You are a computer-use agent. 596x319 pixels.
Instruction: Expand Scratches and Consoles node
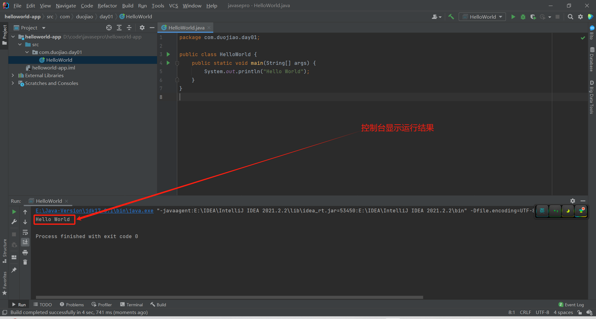pyautogui.click(x=13, y=83)
